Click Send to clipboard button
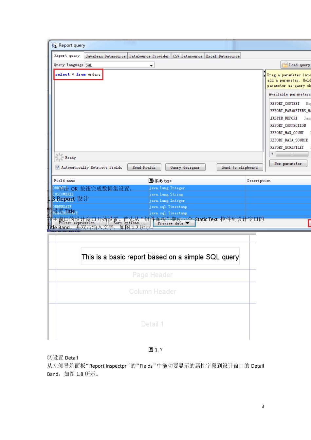 (x=240, y=167)
